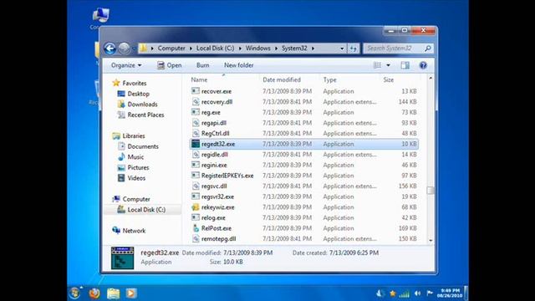This screenshot has width=535, height=301.
Task: Select the recover.exe file icon
Action: pos(195,91)
